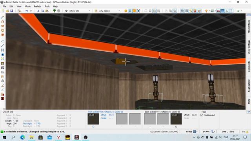Switch to Things mode blue circle icon

(3, 55)
